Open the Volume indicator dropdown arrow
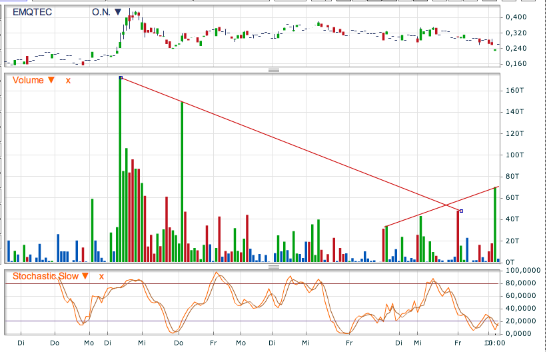The image size is (551, 352). 51,80
